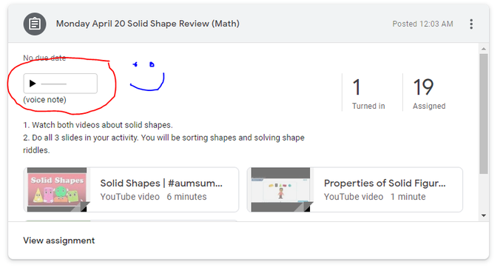
Task: Click the assignment clipboard icon
Action: click(35, 24)
